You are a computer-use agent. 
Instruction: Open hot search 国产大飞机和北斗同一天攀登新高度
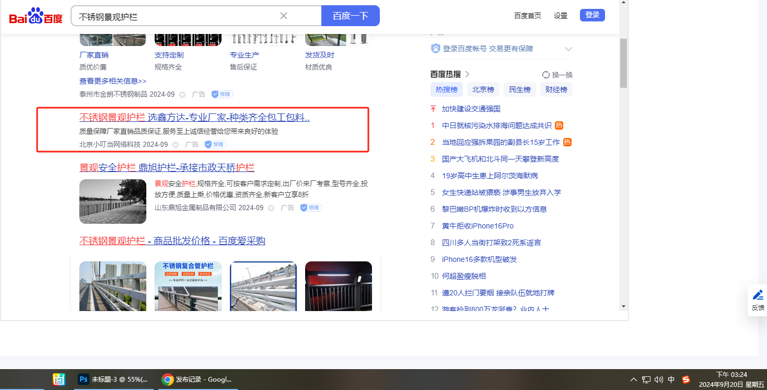[x=501, y=159]
